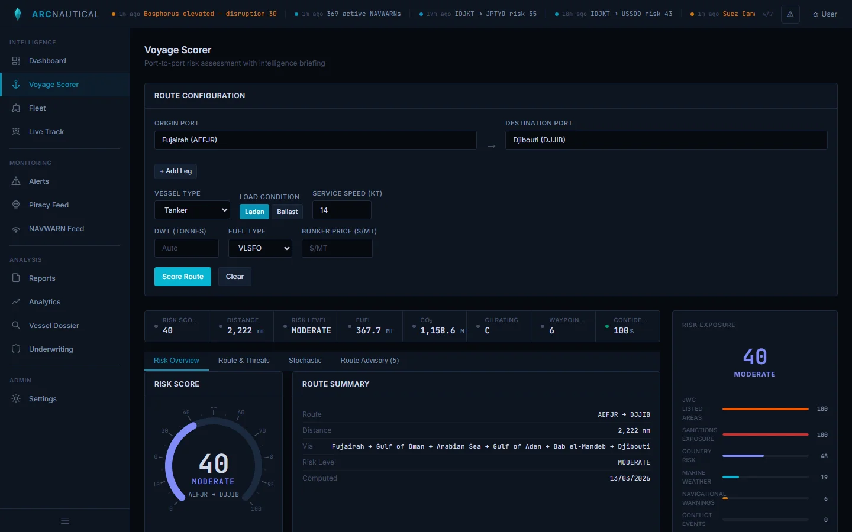The image size is (852, 532).
Task: Open the Stochastic tab
Action: pos(305,361)
